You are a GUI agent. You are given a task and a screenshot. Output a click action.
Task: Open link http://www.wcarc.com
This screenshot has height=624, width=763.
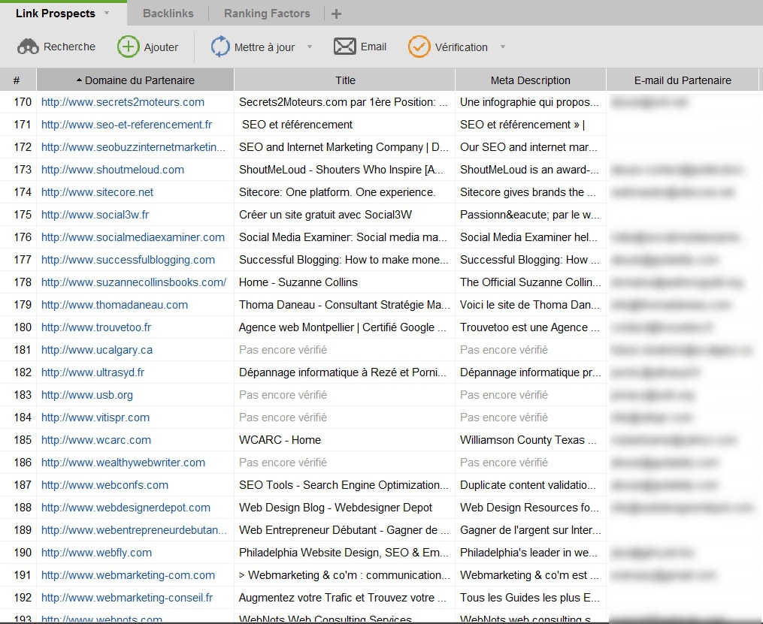pos(96,440)
